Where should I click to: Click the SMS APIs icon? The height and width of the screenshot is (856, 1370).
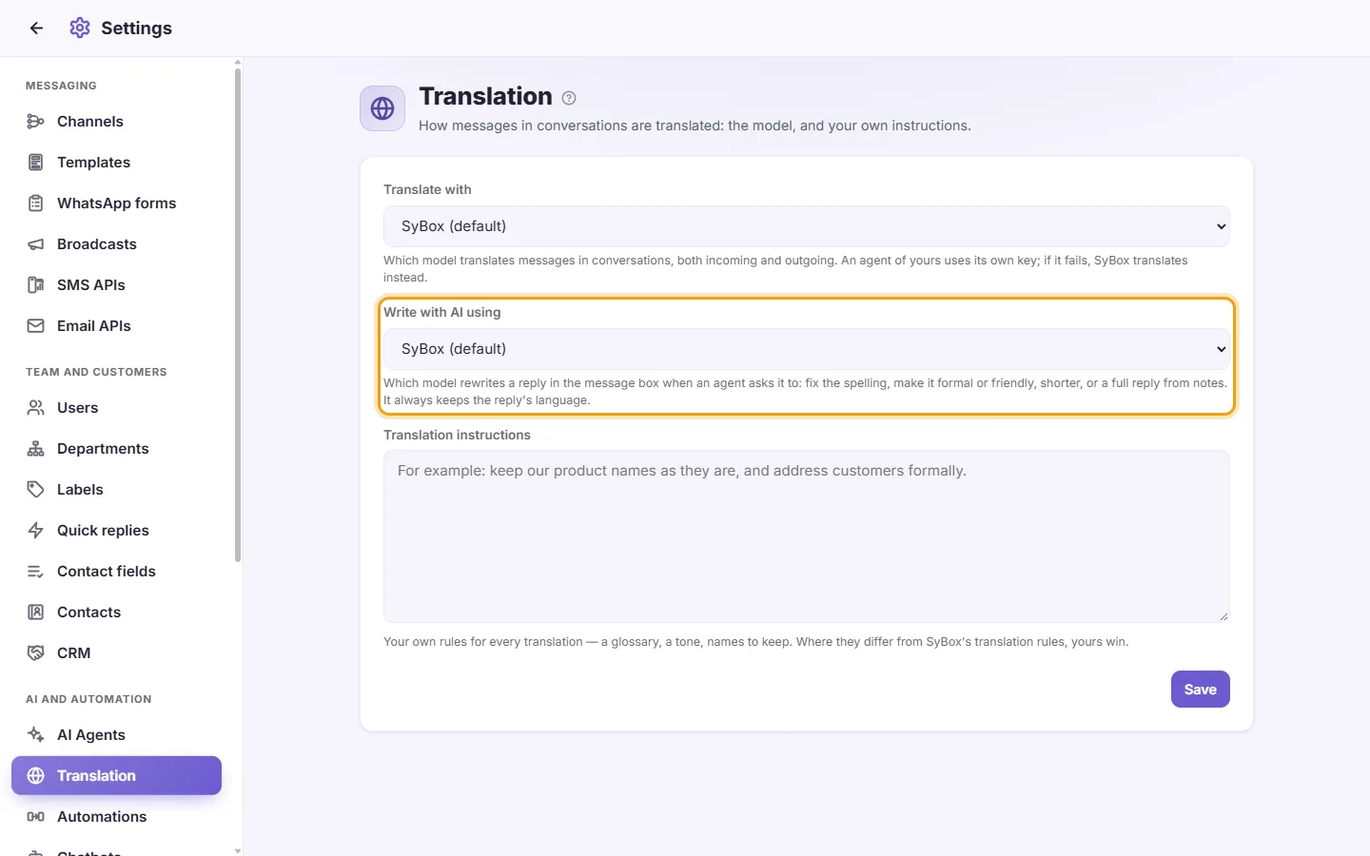click(36, 285)
